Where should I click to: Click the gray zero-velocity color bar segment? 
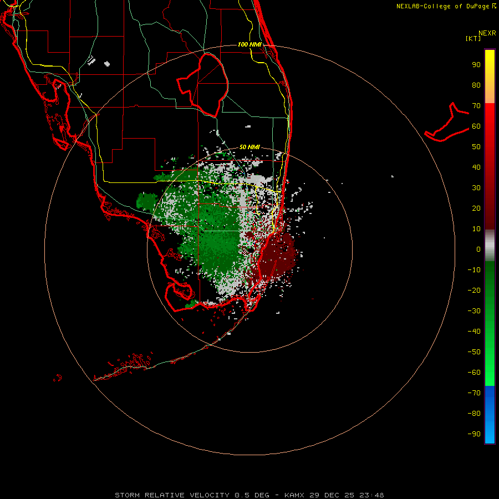point(490,246)
